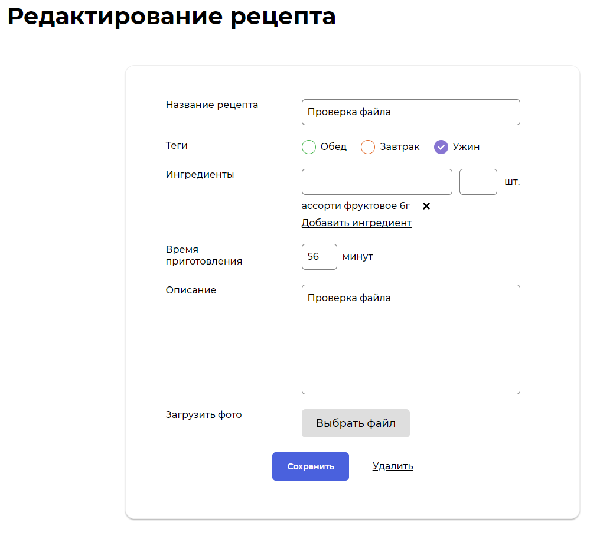Click the Редактирование рецепта page heading

click(172, 17)
